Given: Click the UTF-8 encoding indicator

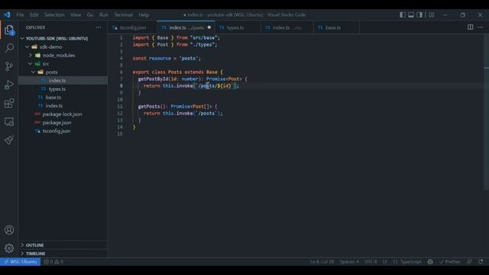Looking at the screenshot, I should pyautogui.click(x=371, y=261).
